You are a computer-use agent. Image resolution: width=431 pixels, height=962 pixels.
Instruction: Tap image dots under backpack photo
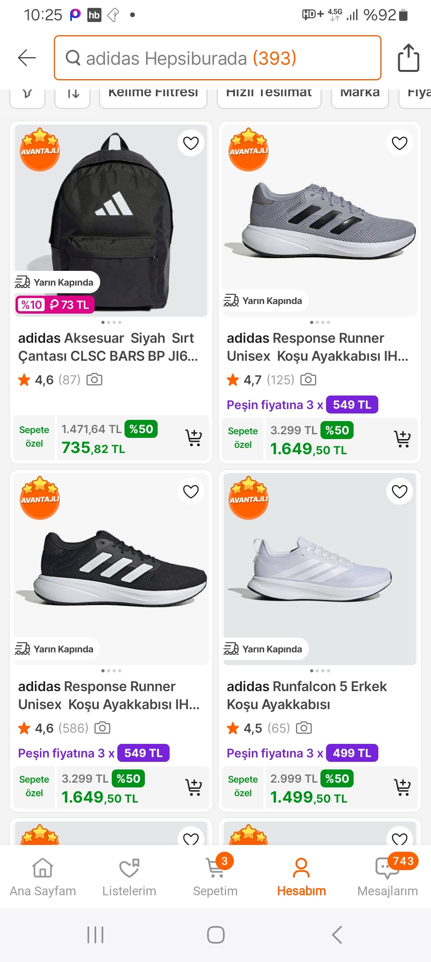coord(111,322)
